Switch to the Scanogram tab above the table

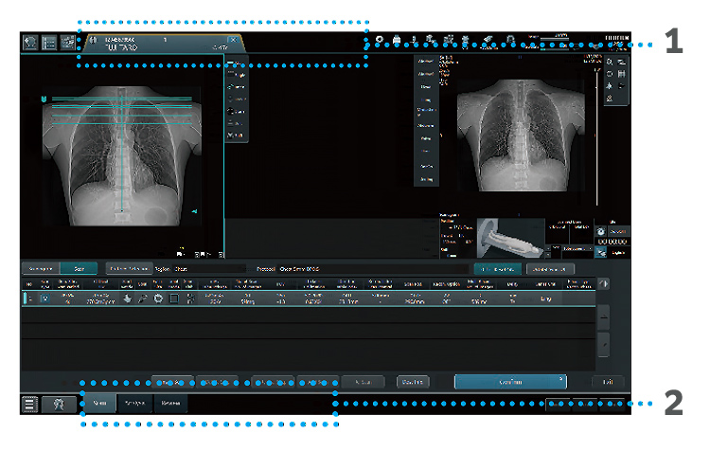[41, 269]
